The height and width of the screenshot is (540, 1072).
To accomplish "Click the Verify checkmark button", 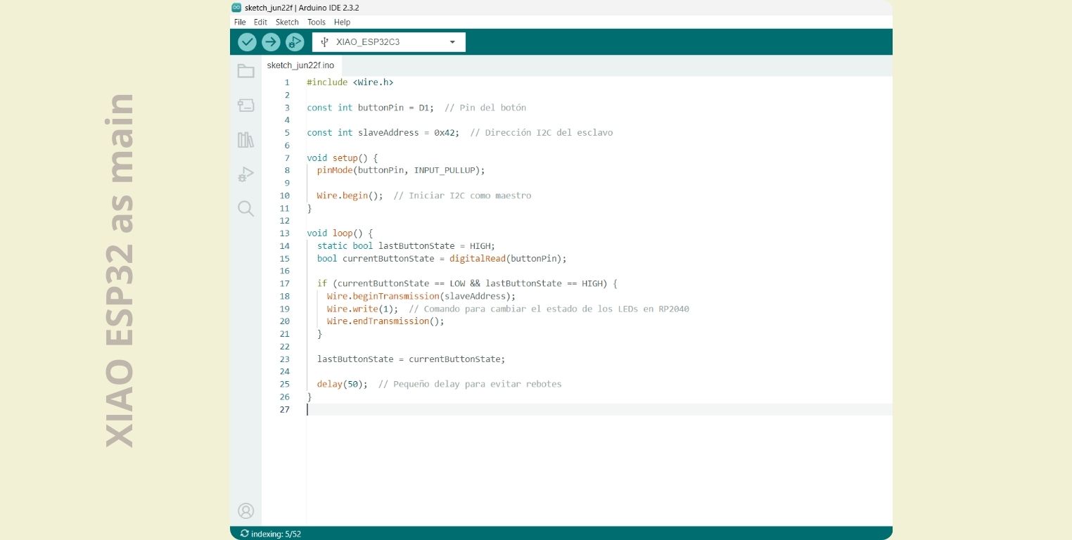I will click(x=247, y=42).
